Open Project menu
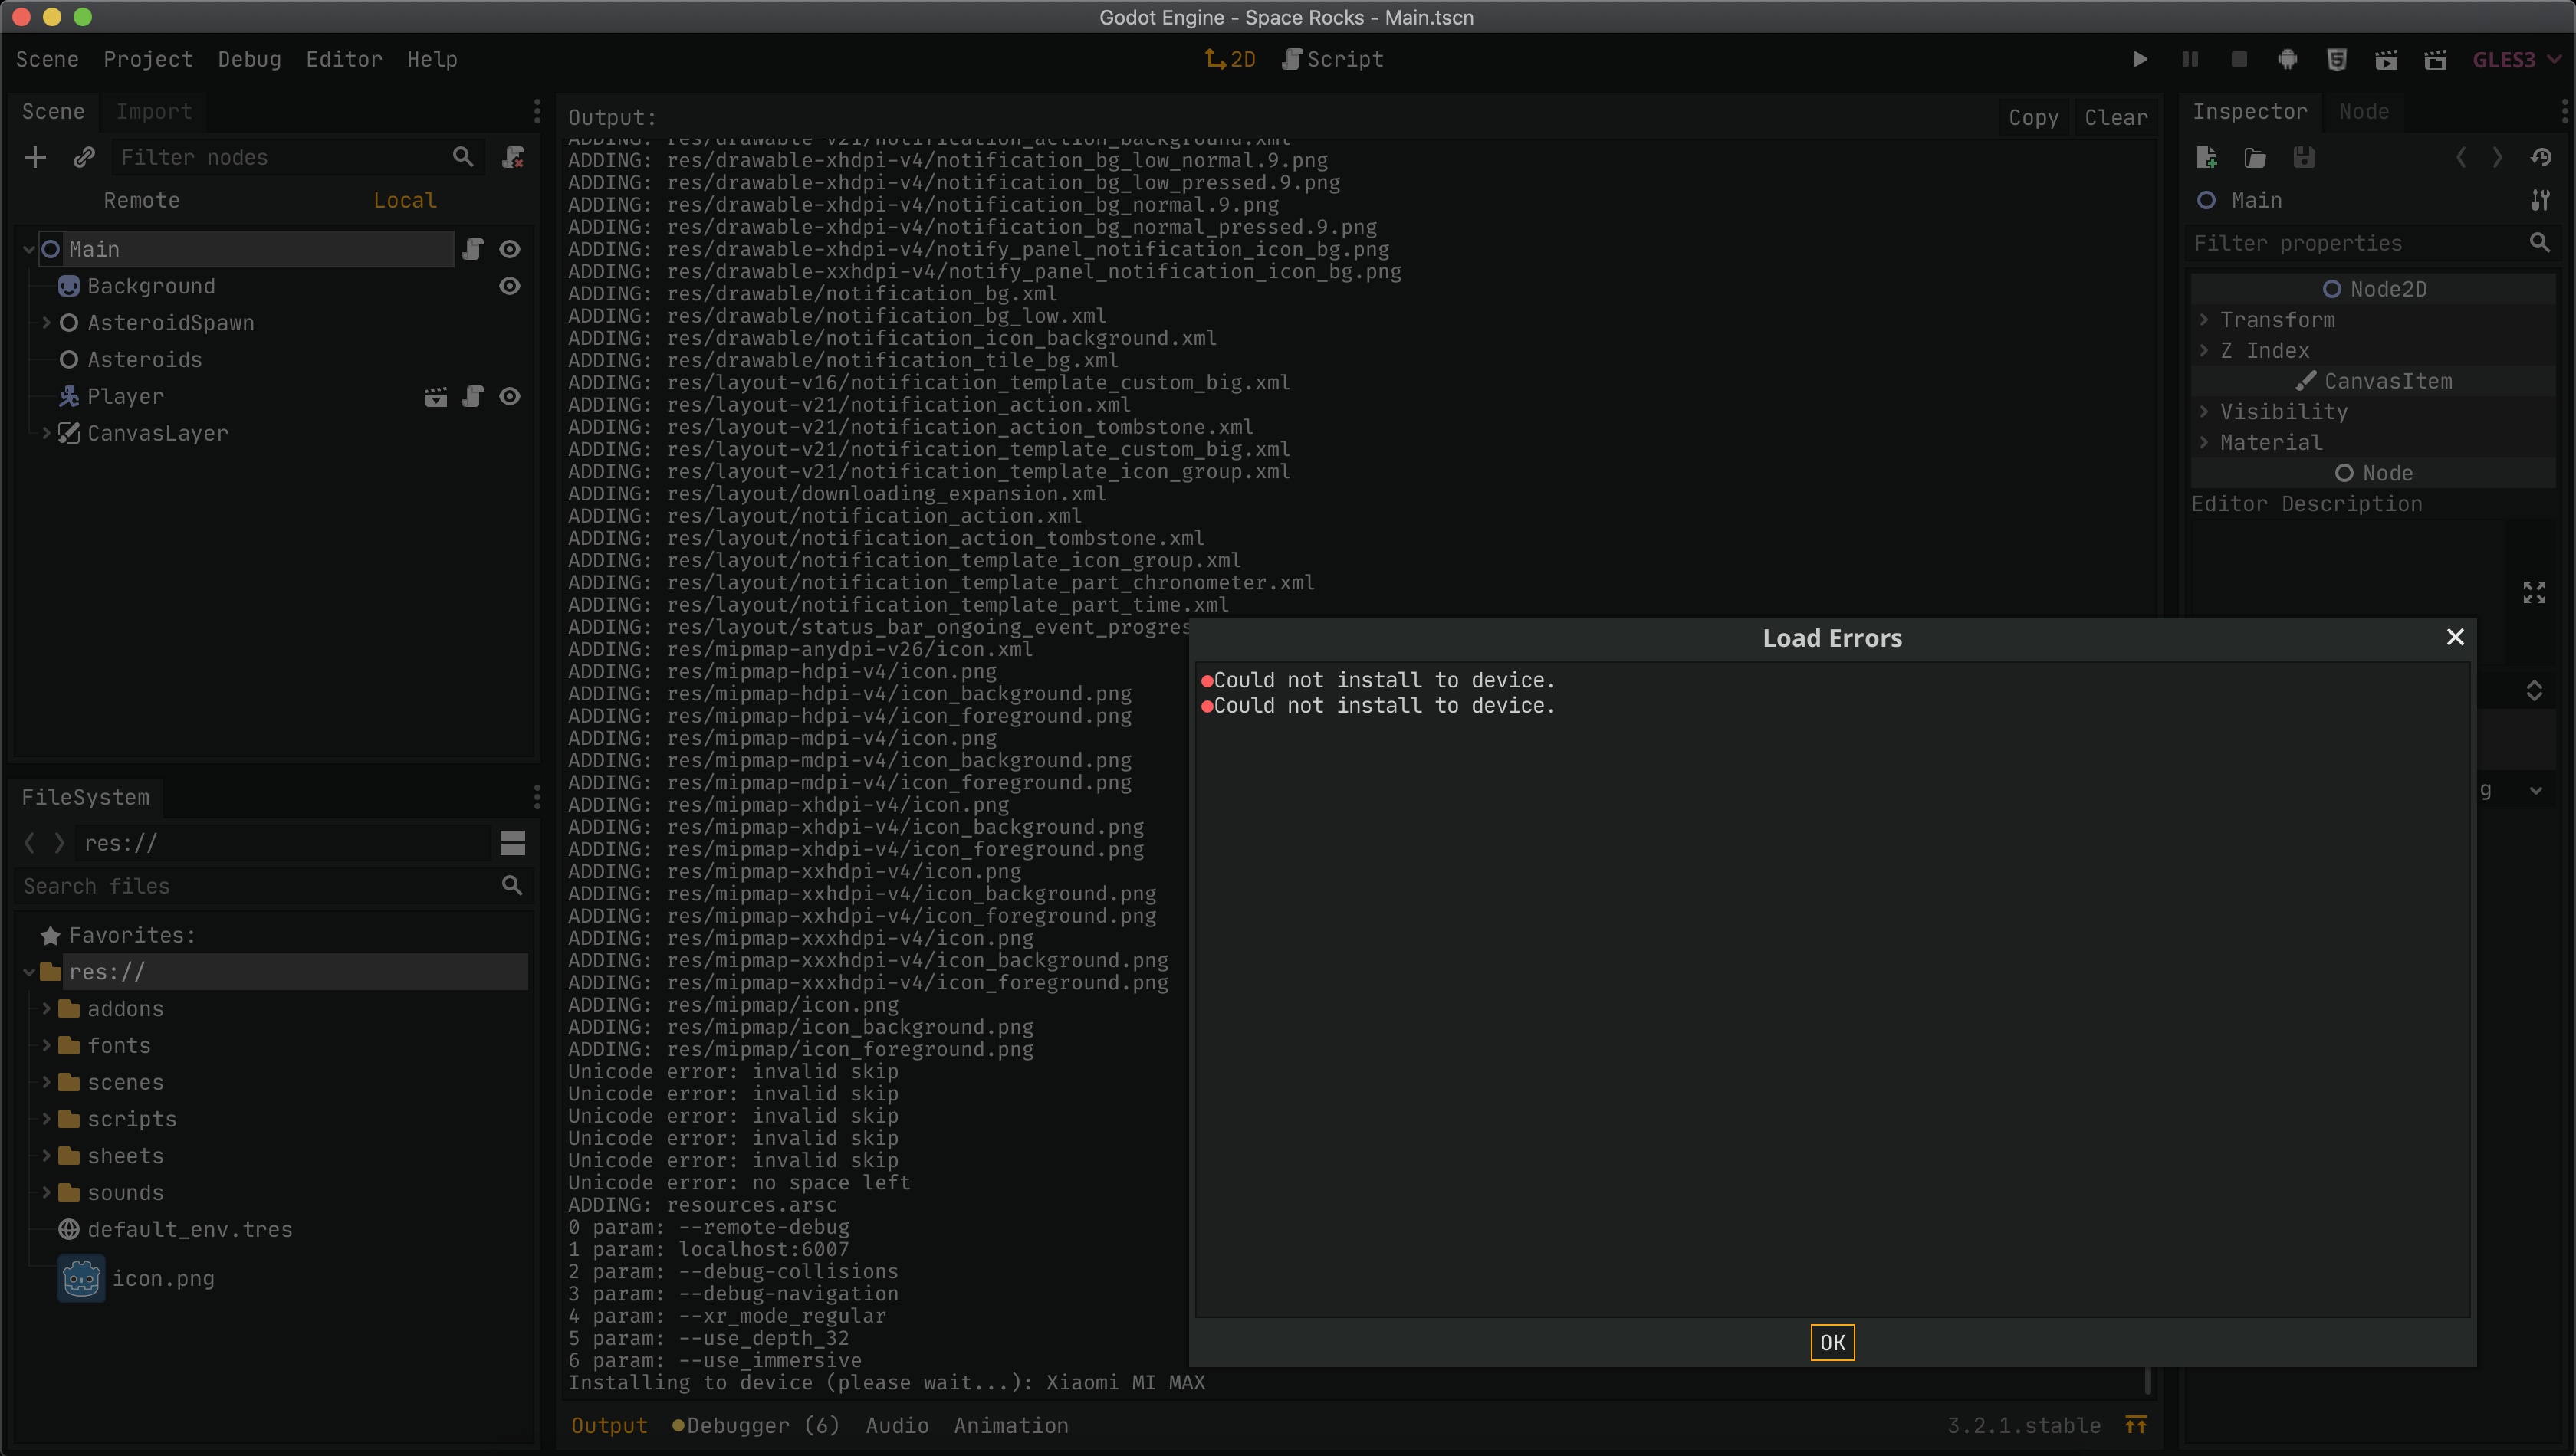The image size is (2576, 1456). 148,59
